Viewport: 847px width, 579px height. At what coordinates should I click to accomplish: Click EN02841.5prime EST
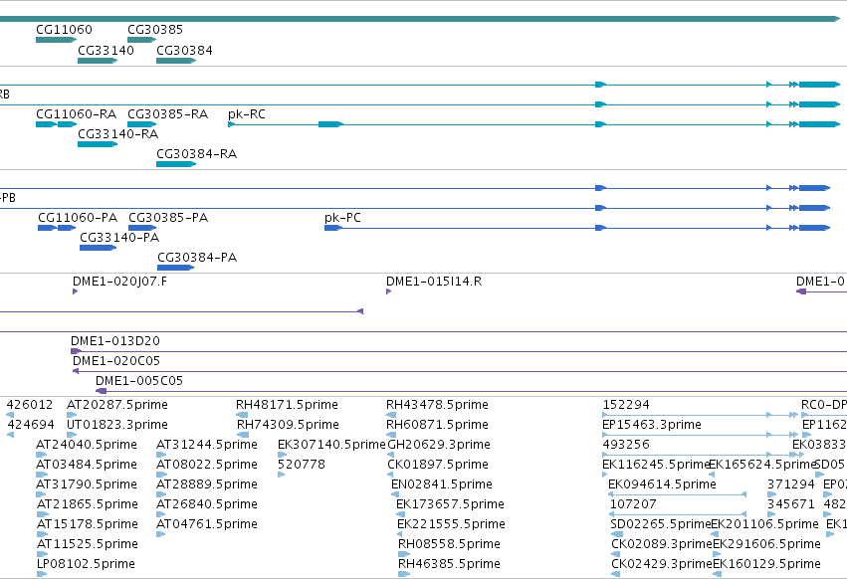tap(395, 494)
